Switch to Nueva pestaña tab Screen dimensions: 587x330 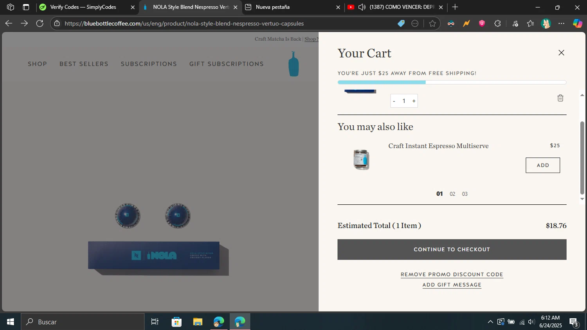pos(272,7)
